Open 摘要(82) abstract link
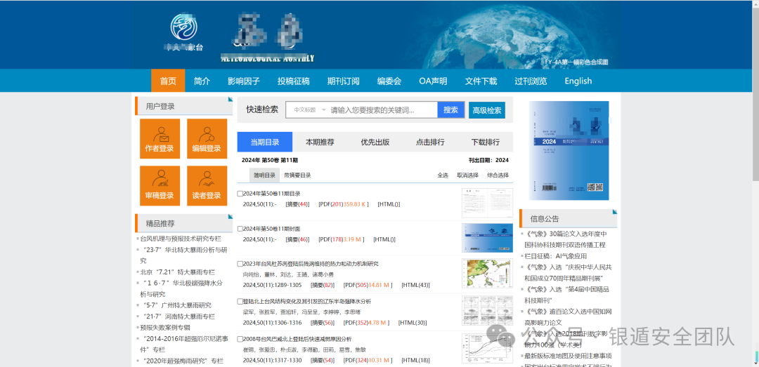Screen dimensions: 759x367 point(323,285)
